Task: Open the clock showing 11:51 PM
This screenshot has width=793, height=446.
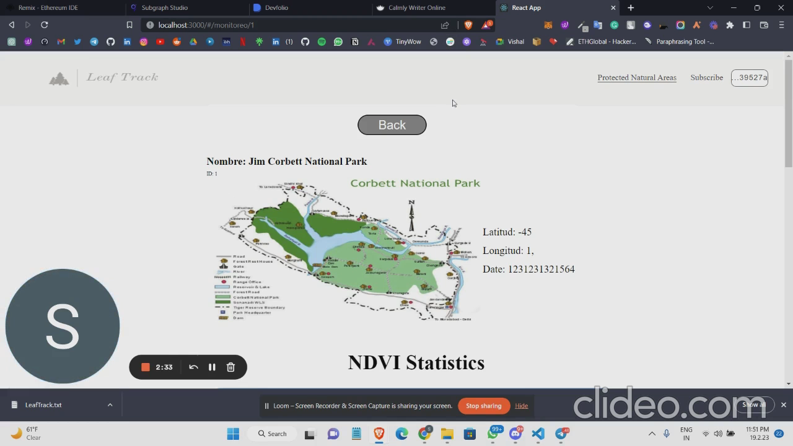Action: [757, 433]
